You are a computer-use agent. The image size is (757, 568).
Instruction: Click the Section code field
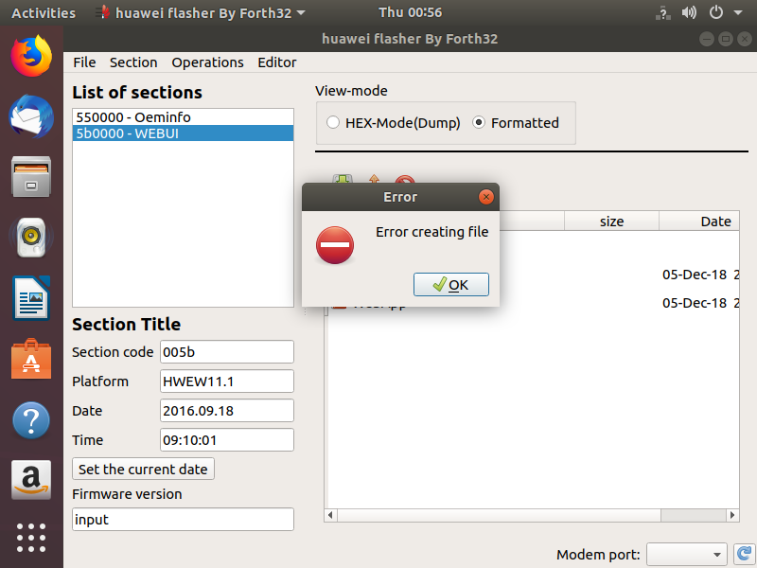[x=227, y=351]
